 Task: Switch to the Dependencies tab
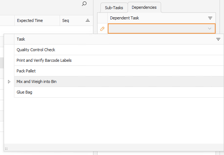point(144,7)
